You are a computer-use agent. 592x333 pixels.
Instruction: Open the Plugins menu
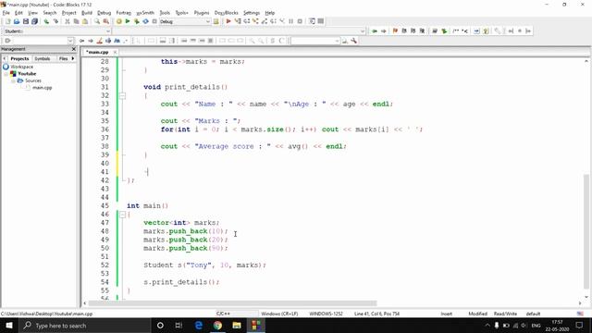(202, 13)
